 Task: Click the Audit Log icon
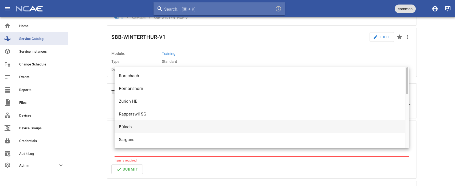(x=7, y=154)
